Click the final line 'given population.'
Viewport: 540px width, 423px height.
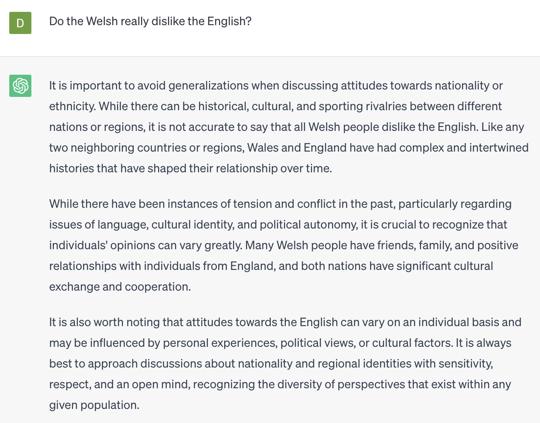[x=94, y=405]
